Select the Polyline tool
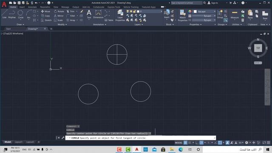This screenshot has width=272, height=153. point(12,14)
